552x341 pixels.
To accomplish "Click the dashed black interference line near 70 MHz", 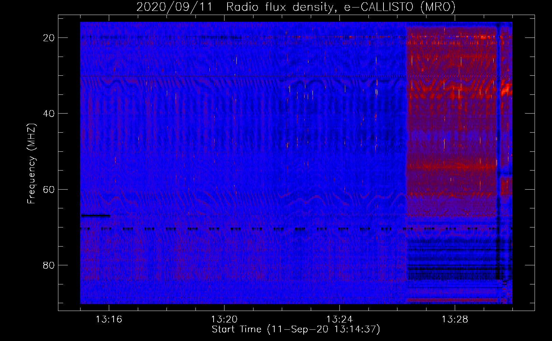I will pyautogui.click(x=296, y=229).
